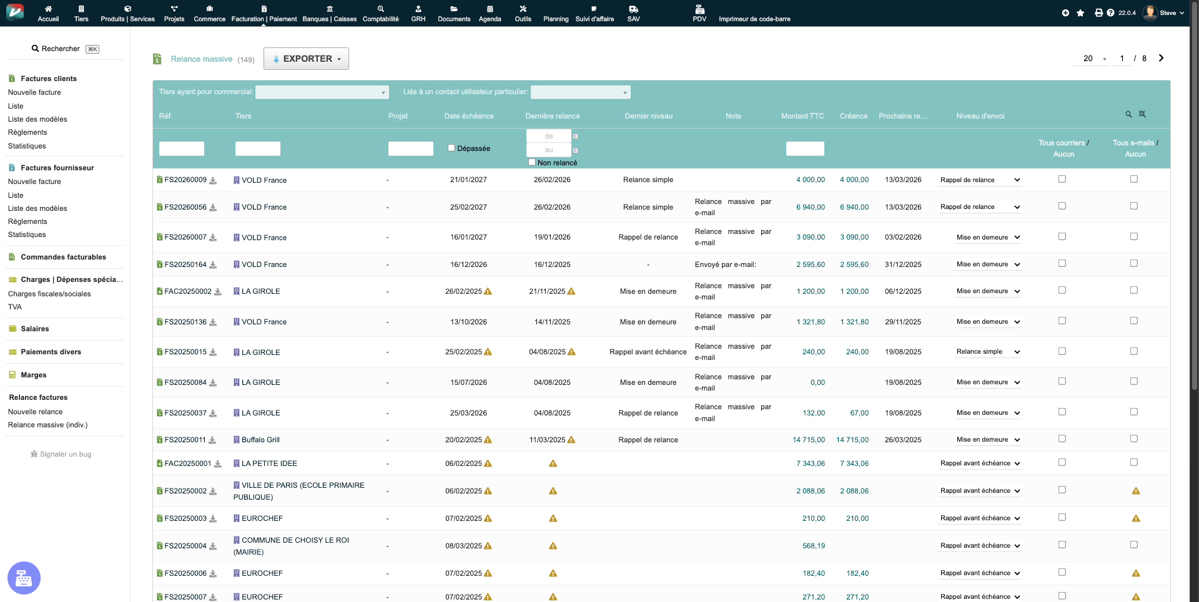The image size is (1199, 602).
Task: Open invoice FAC20250002 link
Action: 187,291
